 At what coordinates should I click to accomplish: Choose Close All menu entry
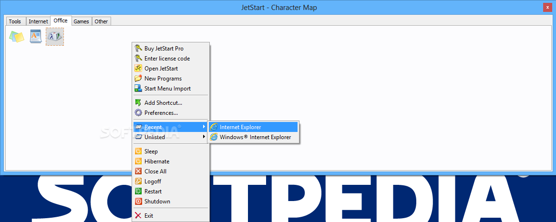[x=171, y=171]
